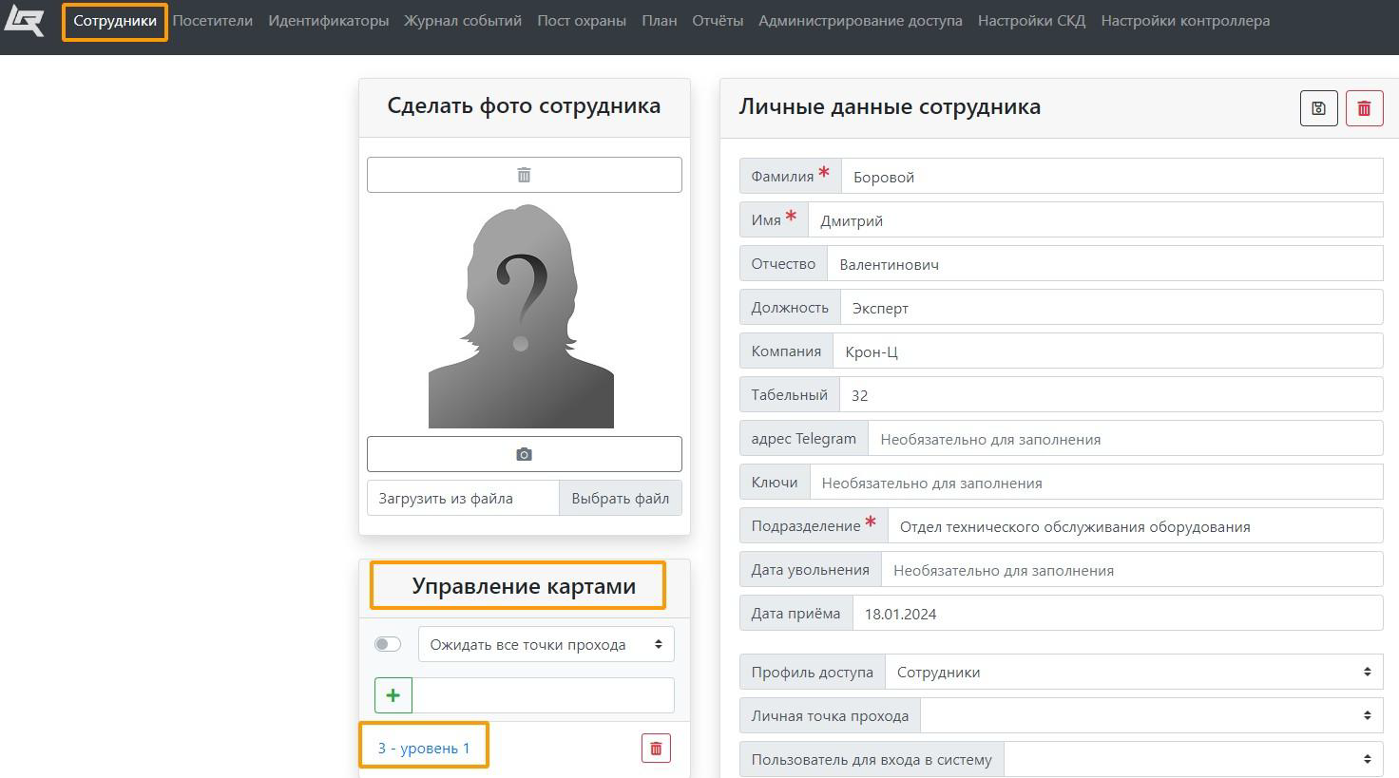Delete the employee using the red trash icon in the header
The height and width of the screenshot is (778, 1399).
click(x=1364, y=108)
